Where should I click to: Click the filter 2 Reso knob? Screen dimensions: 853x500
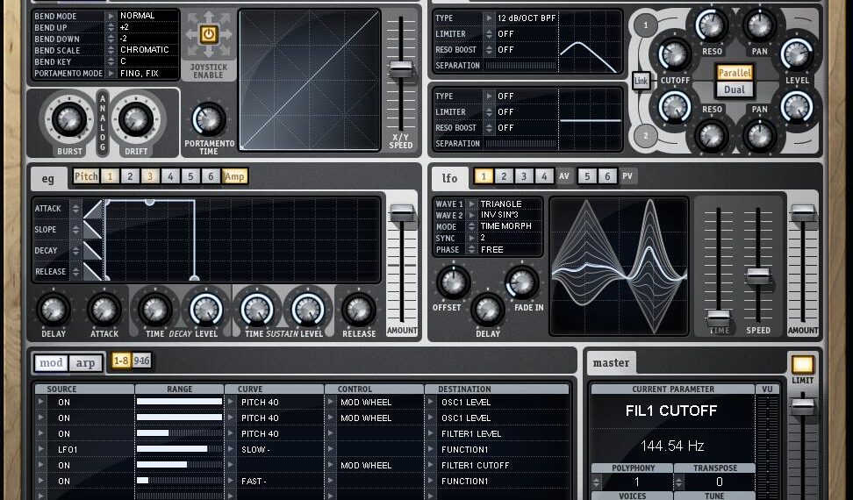712,136
